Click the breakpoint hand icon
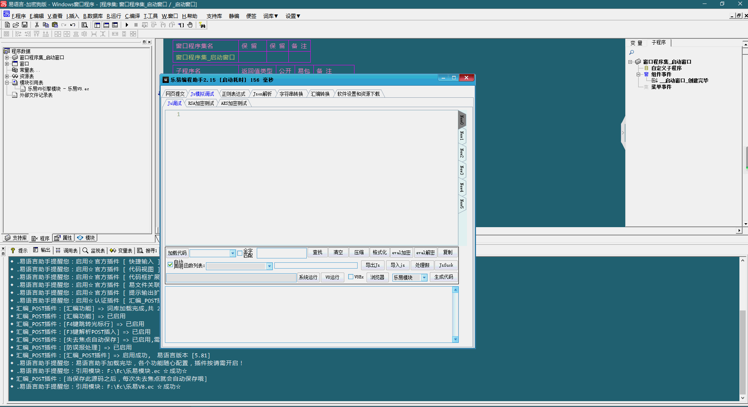The width and height of the screenshot is (748, 407). [190, 25]
